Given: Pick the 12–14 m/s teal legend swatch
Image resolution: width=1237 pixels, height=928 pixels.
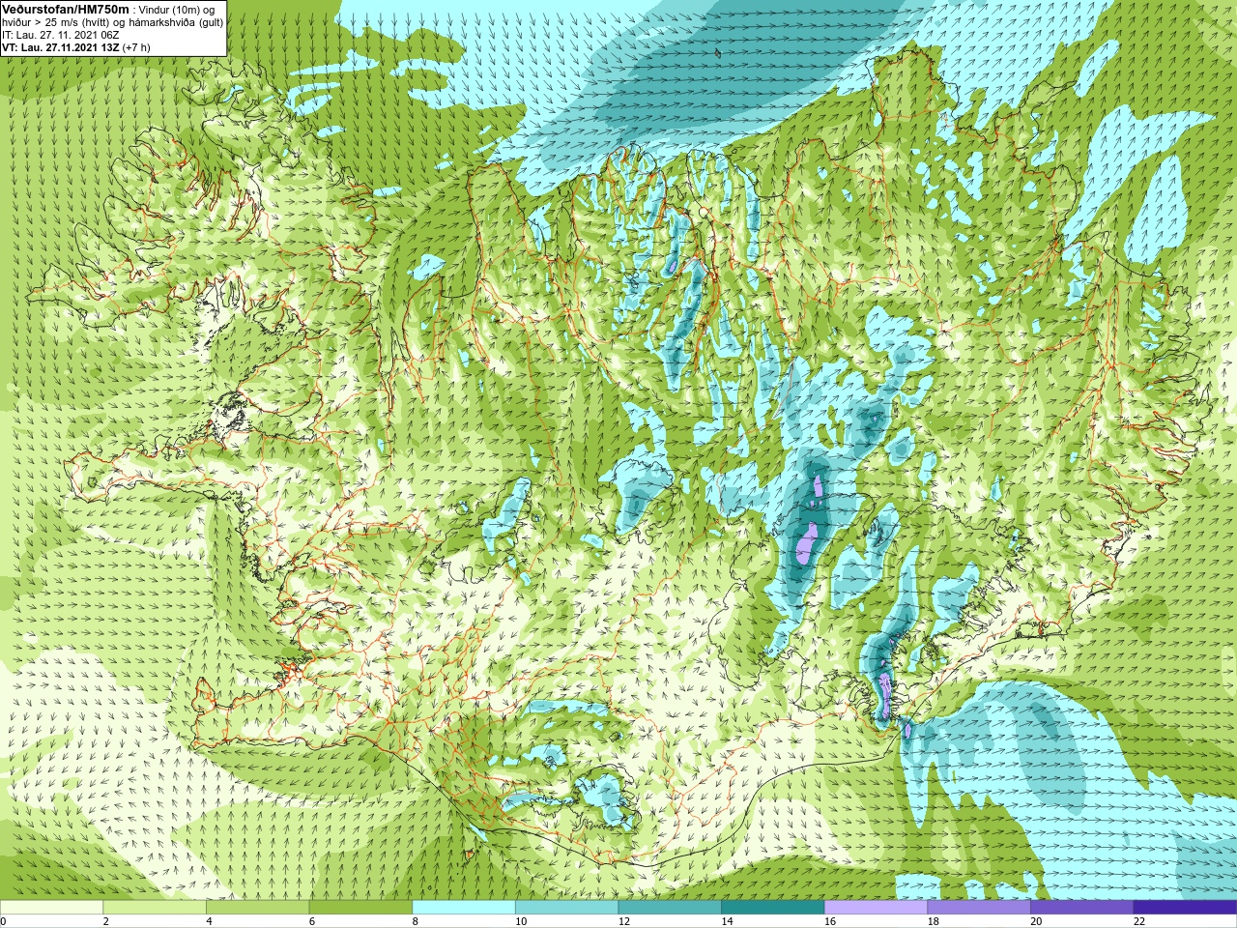Looking at the screenshot, I should (x=670, y=908).
